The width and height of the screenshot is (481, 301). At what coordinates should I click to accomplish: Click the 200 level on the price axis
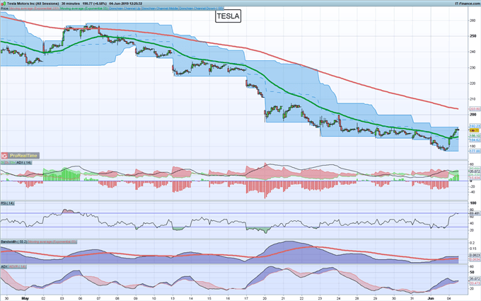click(473, 115)
